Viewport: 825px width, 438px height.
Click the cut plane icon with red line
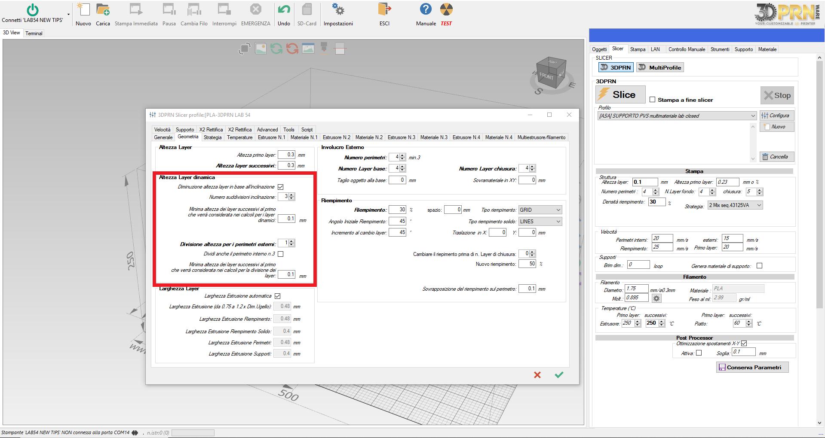pyautogui.click(x=340, y=49)
